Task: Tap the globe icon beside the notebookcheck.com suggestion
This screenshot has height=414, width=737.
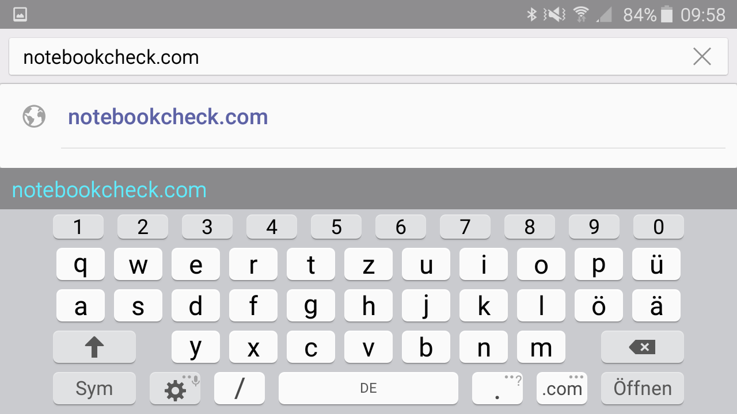Action: 34,117
